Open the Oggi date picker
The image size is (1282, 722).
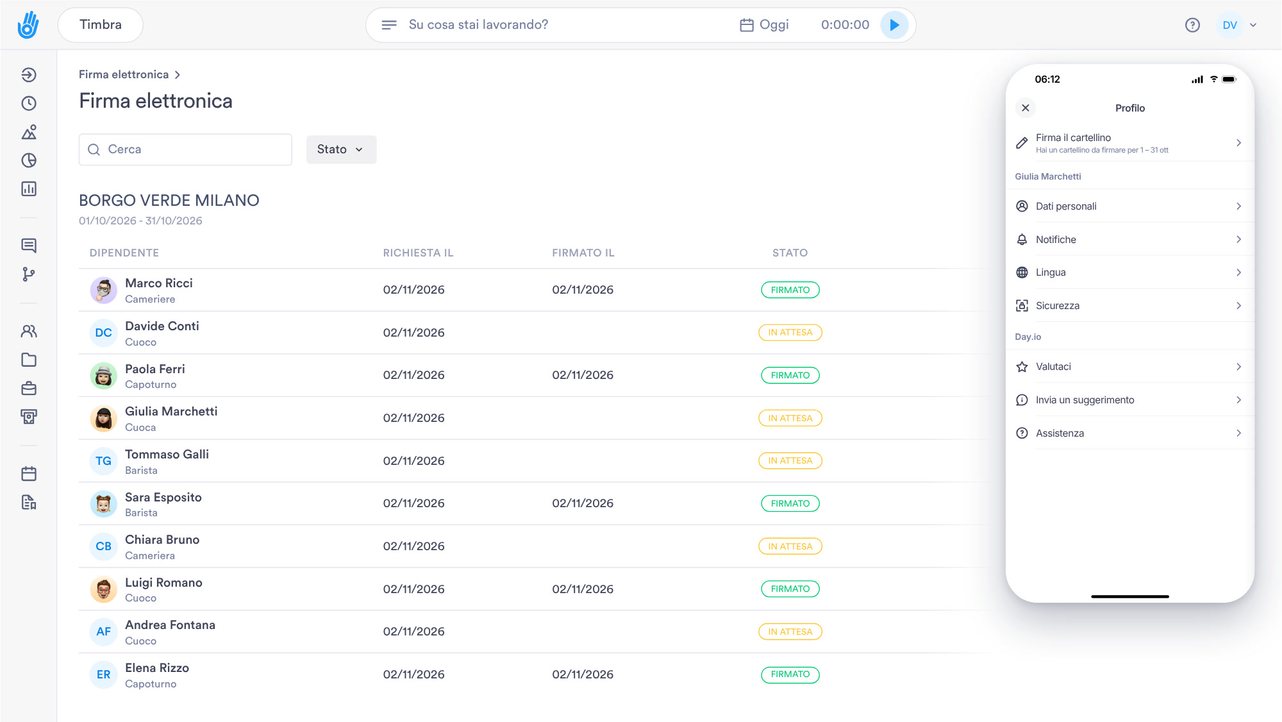[x=764, y=25]
